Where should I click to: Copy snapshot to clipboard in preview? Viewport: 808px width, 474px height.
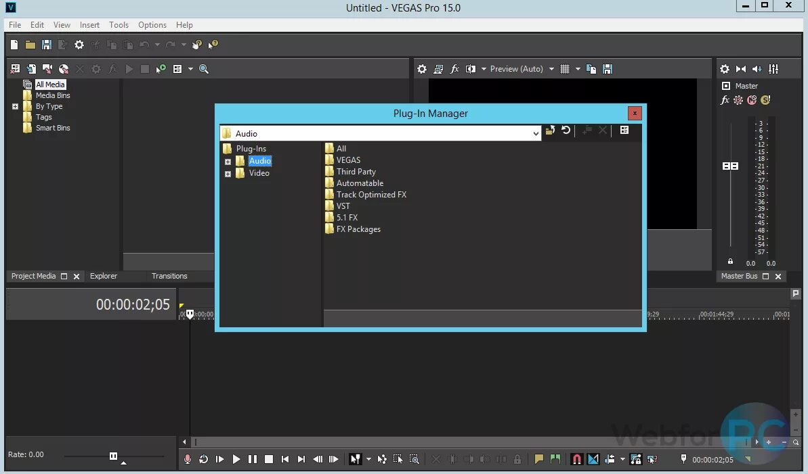pos(591,69)
